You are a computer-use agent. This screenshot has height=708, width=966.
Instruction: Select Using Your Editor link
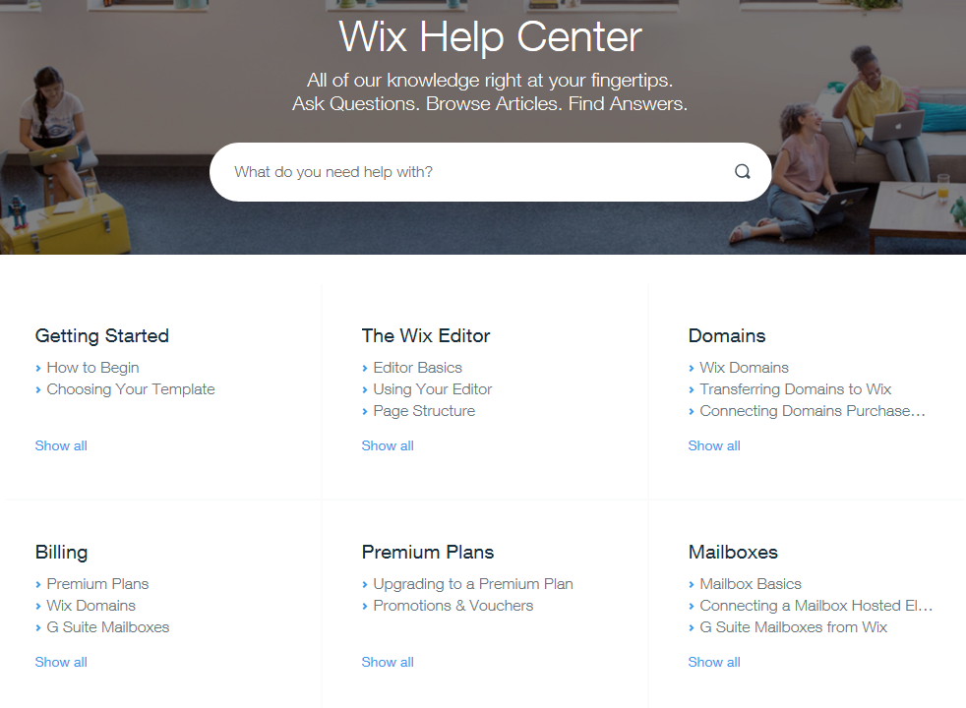[x=433, y=389]
